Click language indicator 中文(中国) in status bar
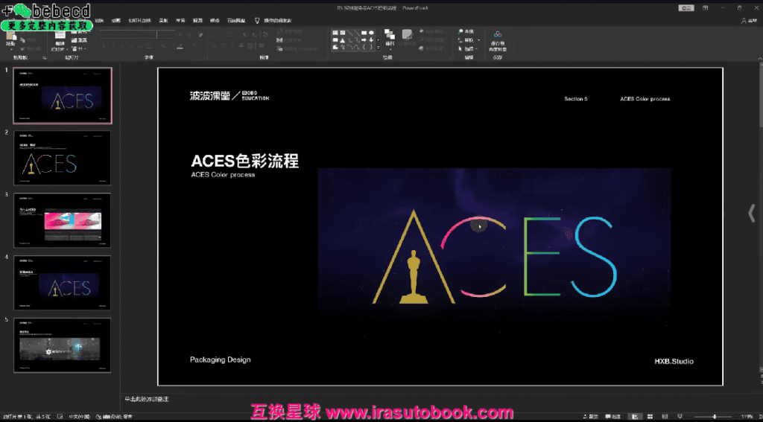This screenshot has height=422, width=763. 79,417
